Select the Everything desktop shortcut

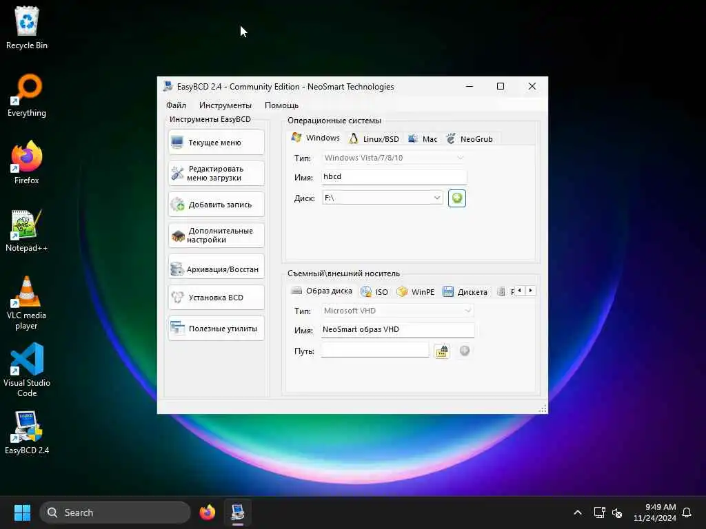[x=27, y=95]
